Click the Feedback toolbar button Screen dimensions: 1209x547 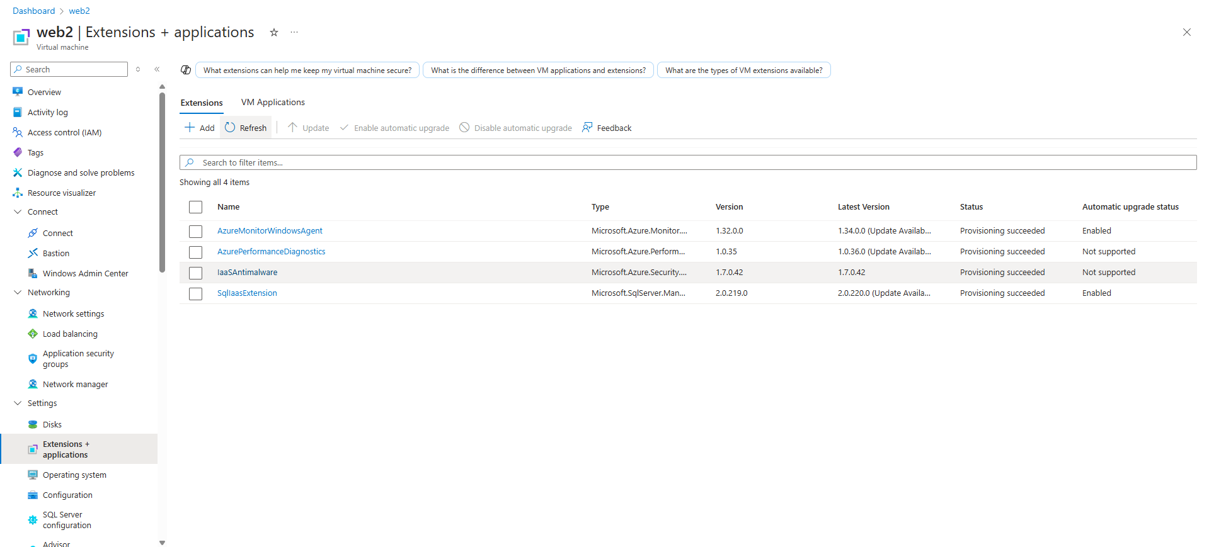pos(607,128)
